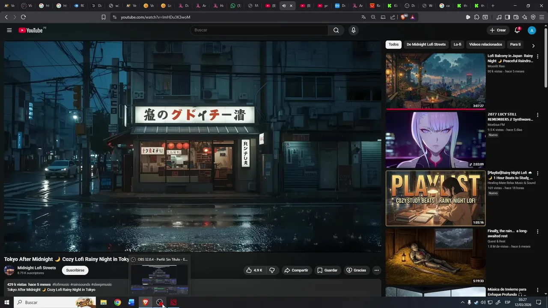Open options for Lofi Balcony in Japan video
The image size is (548, 308).
(538, 56)
